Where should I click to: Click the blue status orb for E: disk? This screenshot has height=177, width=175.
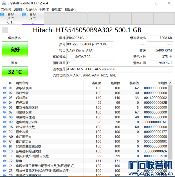(24, 14)
